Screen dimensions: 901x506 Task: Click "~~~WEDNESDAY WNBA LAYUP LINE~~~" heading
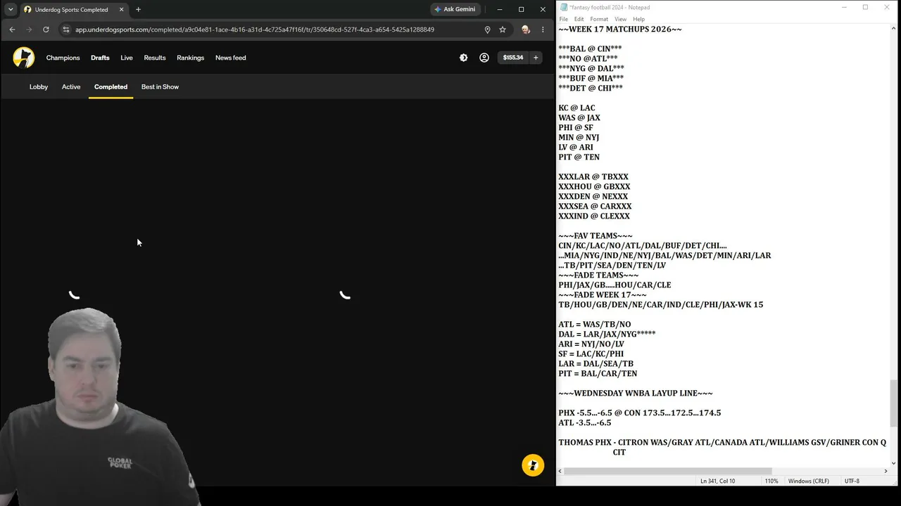[636, 393]
